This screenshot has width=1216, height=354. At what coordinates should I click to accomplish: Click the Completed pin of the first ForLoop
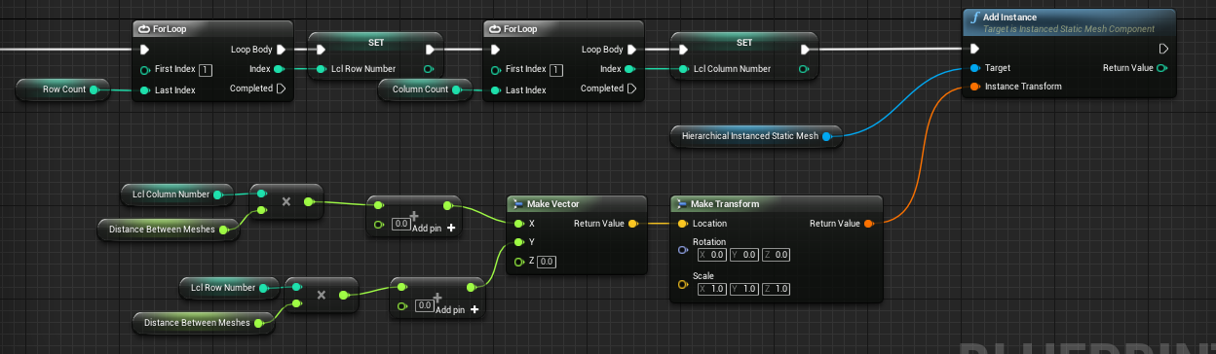281,88
